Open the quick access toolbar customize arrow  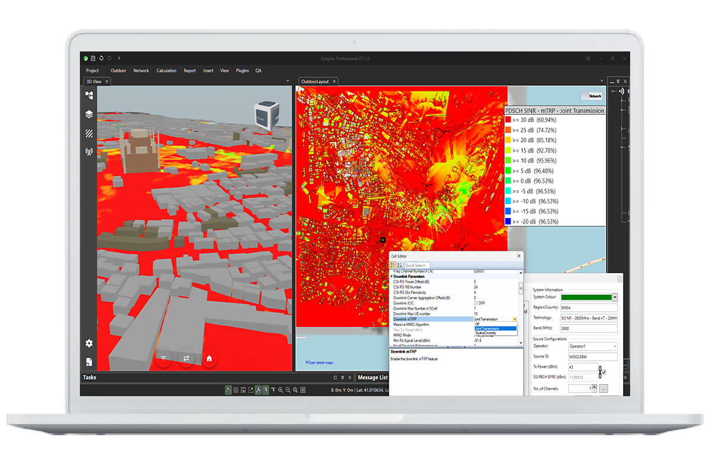pyautogui.click(x=119, y=59)
